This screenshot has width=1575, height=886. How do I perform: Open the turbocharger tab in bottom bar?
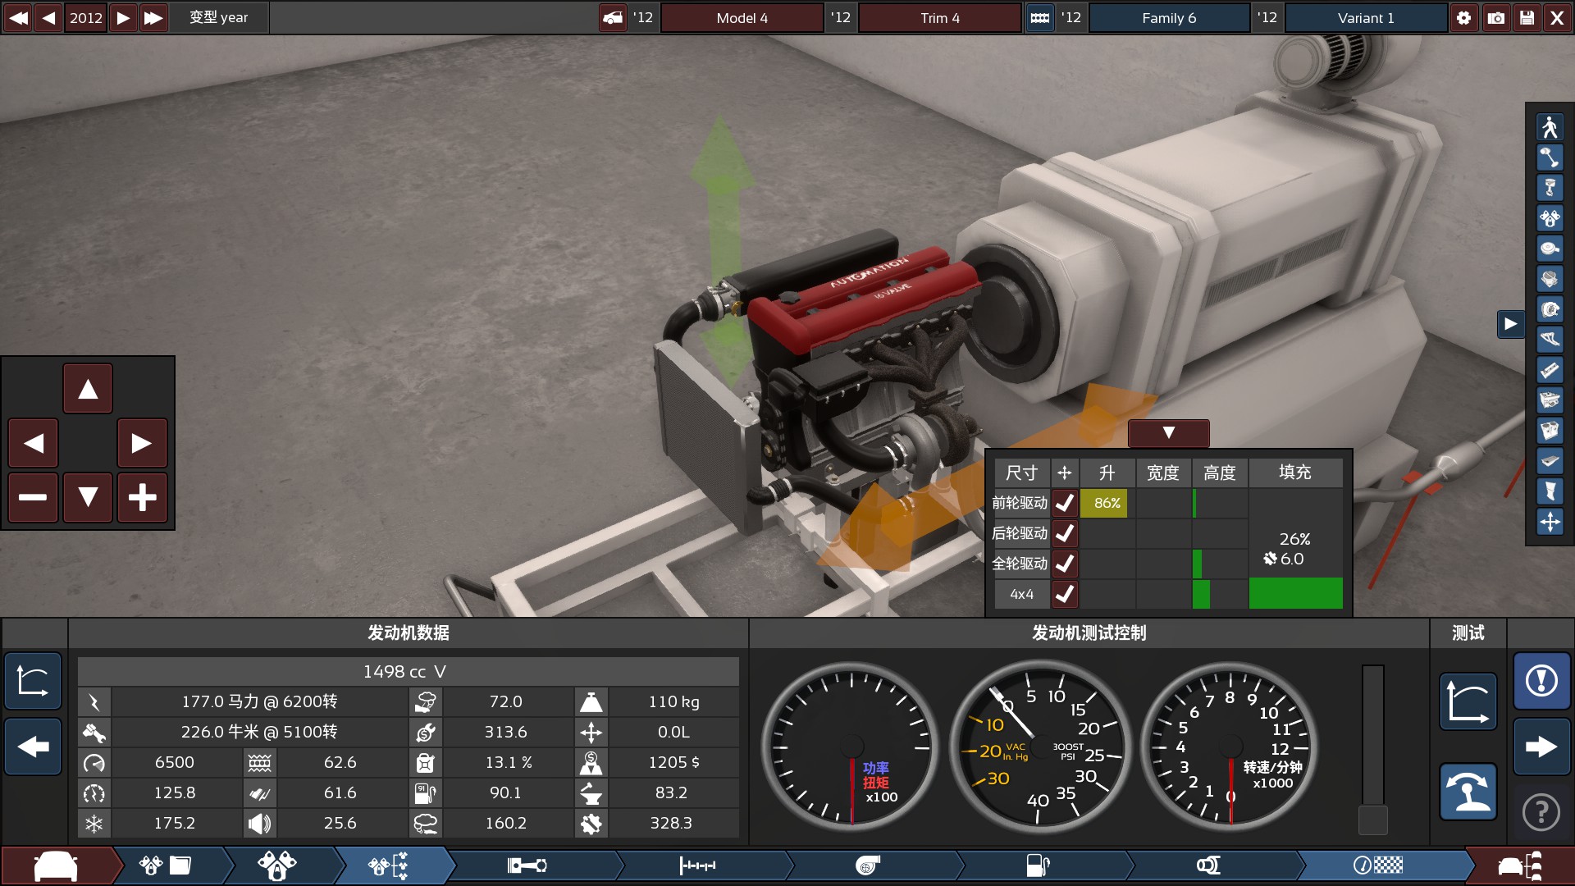(868, 865)
